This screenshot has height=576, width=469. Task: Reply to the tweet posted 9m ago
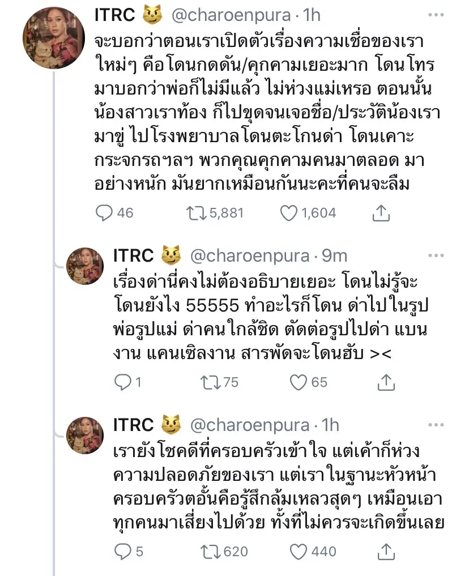pyautogui.click(x=122, y=382)
